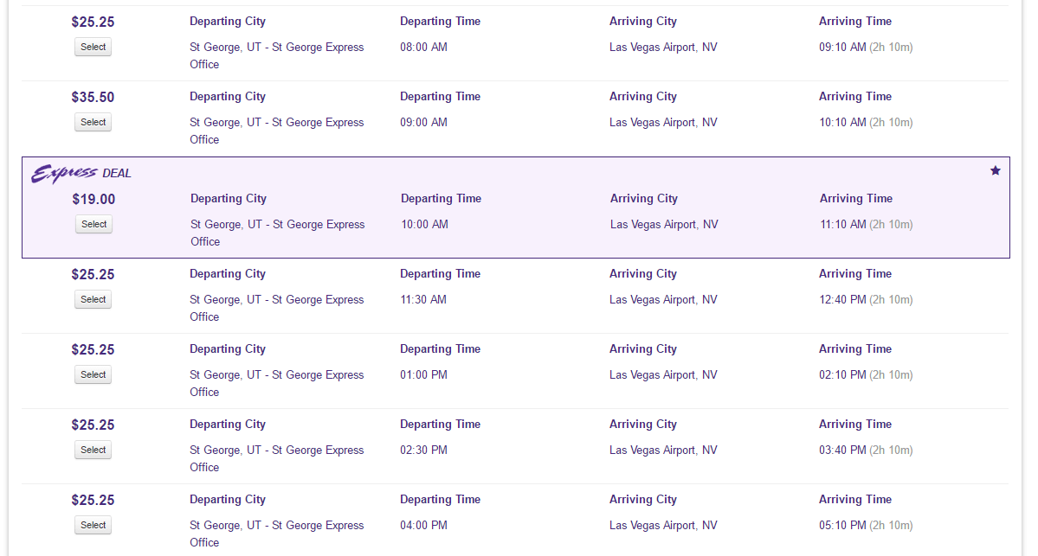The height and width of the screenshot is (556, 1038).
Task: Click the Express DEAL logo
Action: pyautogui.click(x=81, y=173)
